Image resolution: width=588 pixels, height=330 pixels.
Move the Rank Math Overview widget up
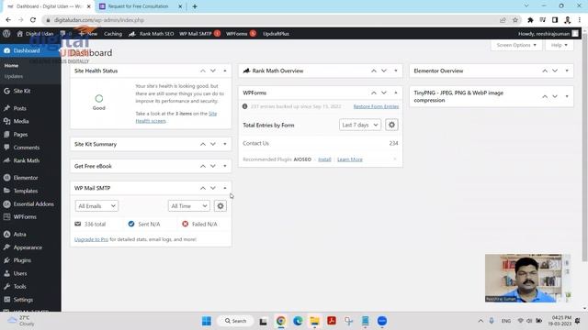pyautogui.click(x=374, y=71)
